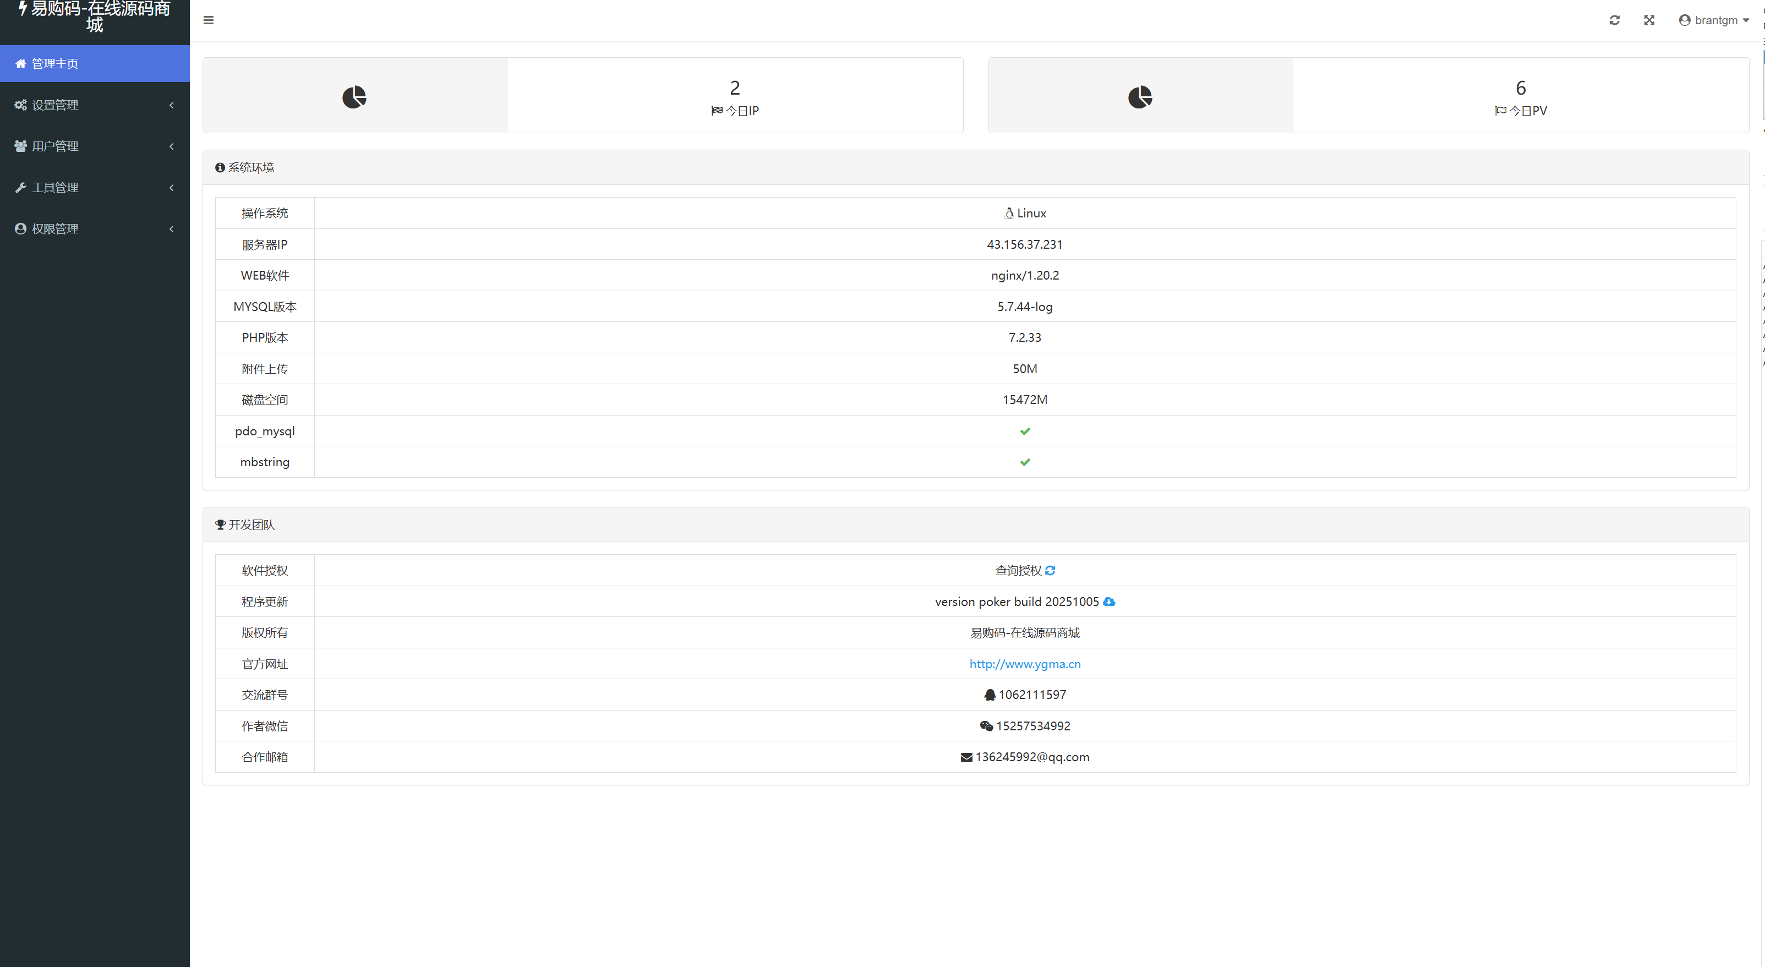Click the WeChat icon next to 15257534992
Screen dimensions: 1765x967
point(986,726)
